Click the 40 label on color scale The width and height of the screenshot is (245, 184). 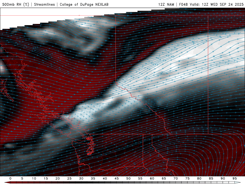coord(105,178)
